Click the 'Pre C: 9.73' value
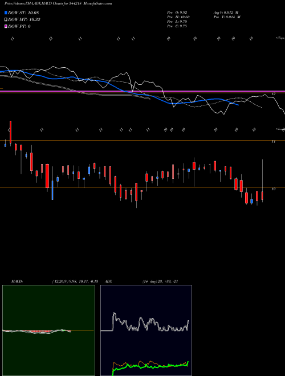 pos(177,26)
